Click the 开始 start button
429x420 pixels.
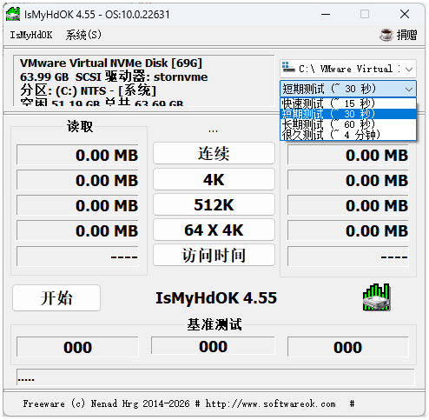(56, 297)
